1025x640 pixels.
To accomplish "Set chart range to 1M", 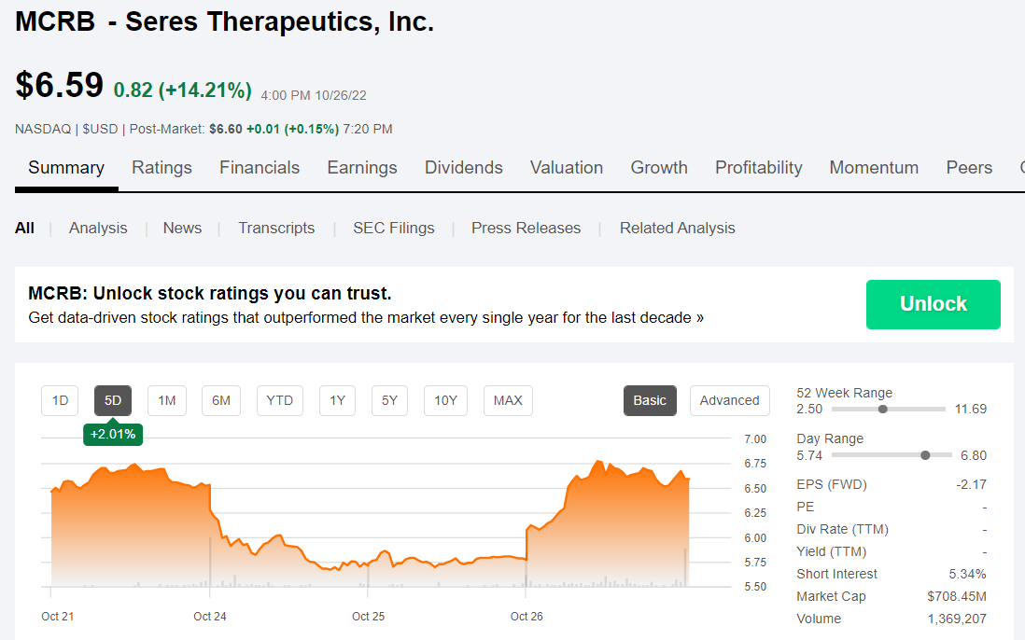I will point(166,400).
